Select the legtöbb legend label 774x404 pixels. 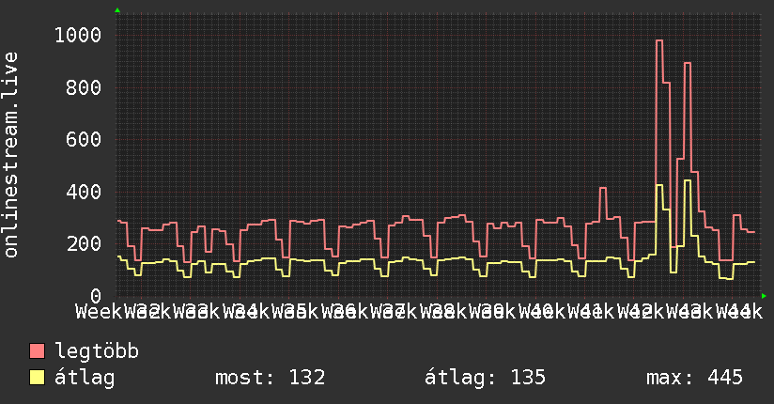click(x=97, y=350)
